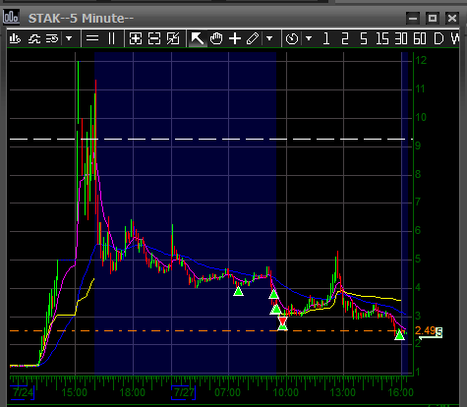Click the 13:00 label on the time axis
Viewport: 467px width, 407px height.
(x=343, y=392)
